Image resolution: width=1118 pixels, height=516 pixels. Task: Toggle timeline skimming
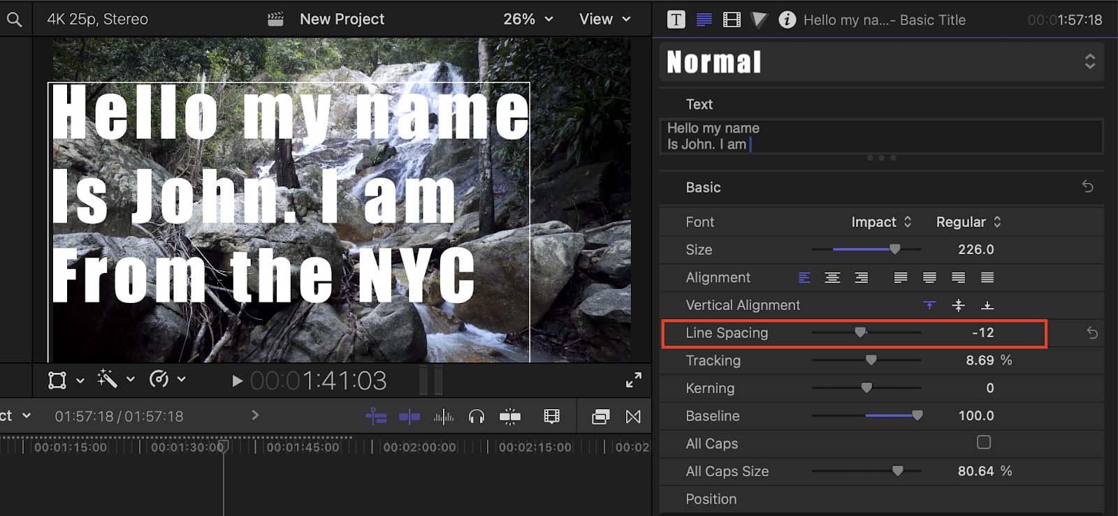409,417
